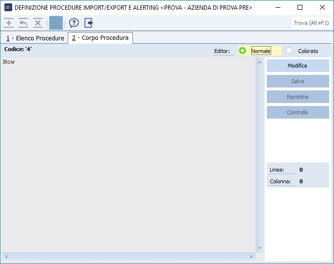Screen dimensions: 334x264
Task: Click the New (plus) toolbar icon
Action: (x=9, y=23)
